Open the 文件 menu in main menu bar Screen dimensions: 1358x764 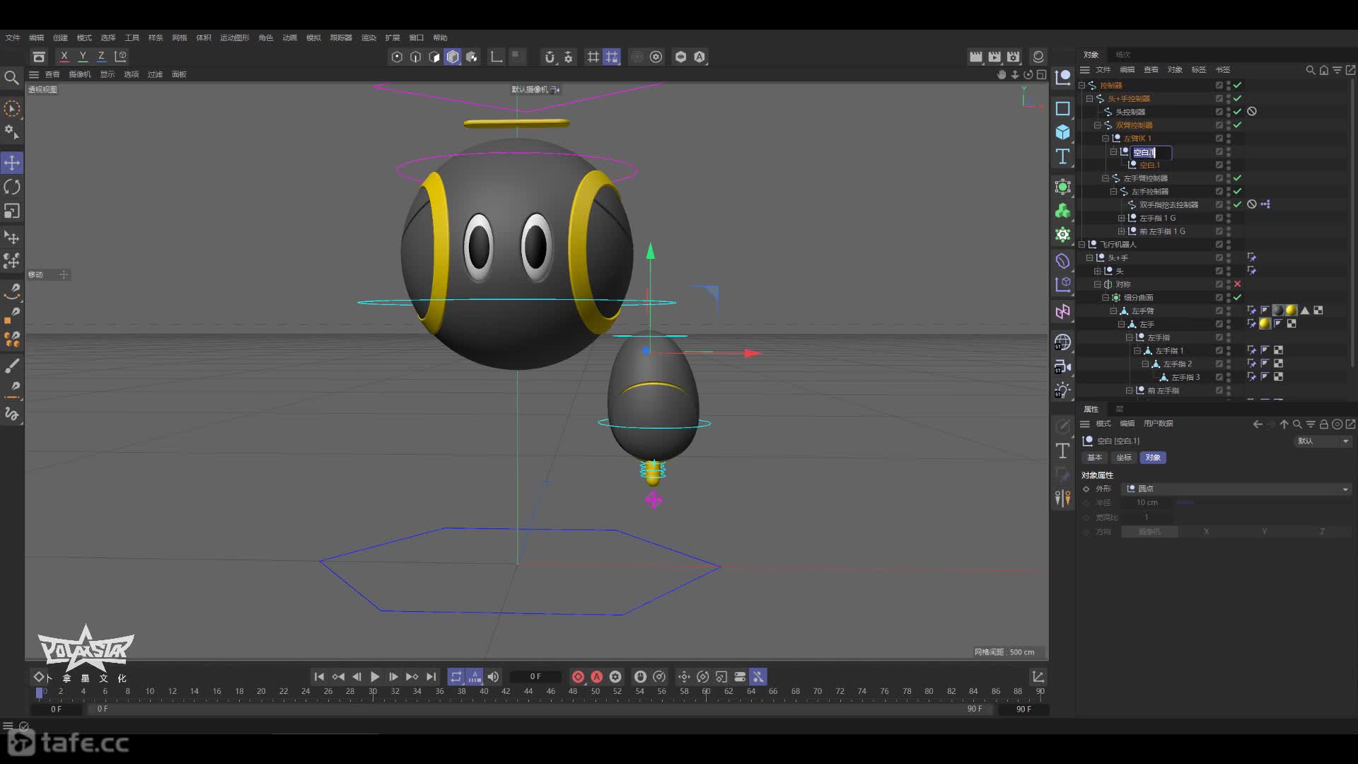coord(13,37)
